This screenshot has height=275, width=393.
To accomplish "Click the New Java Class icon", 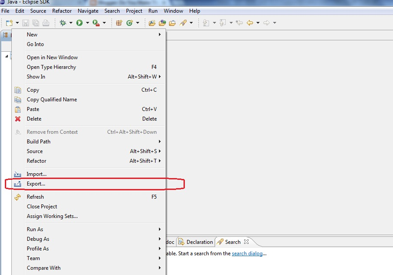I will [130, 23].
